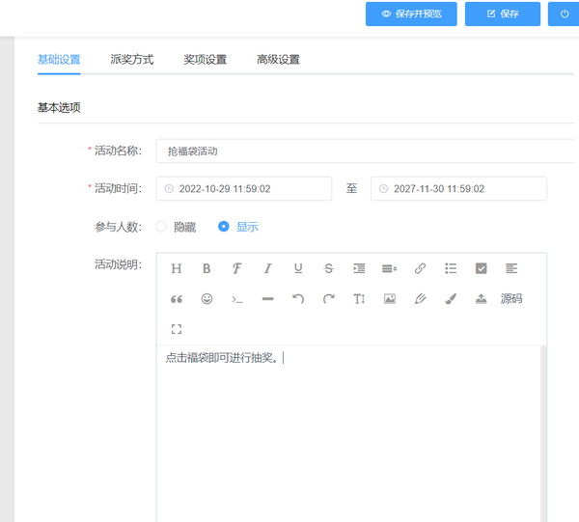Click the 活动名称 input field
The width and height of the screenshot is (579, 522).
(367, 151)
